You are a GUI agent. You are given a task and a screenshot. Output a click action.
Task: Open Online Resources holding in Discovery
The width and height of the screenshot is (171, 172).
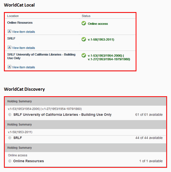coord(29,161)
